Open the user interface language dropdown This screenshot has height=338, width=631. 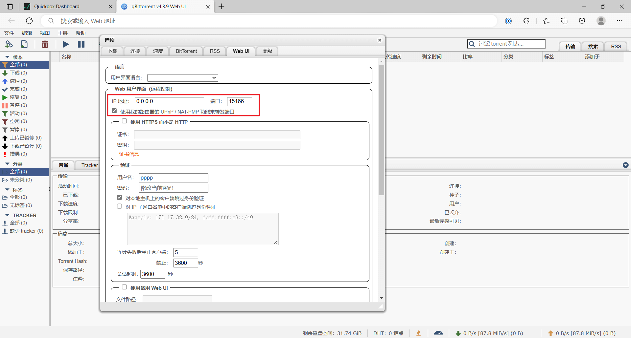pyautogui.click(x=183, y=78)
